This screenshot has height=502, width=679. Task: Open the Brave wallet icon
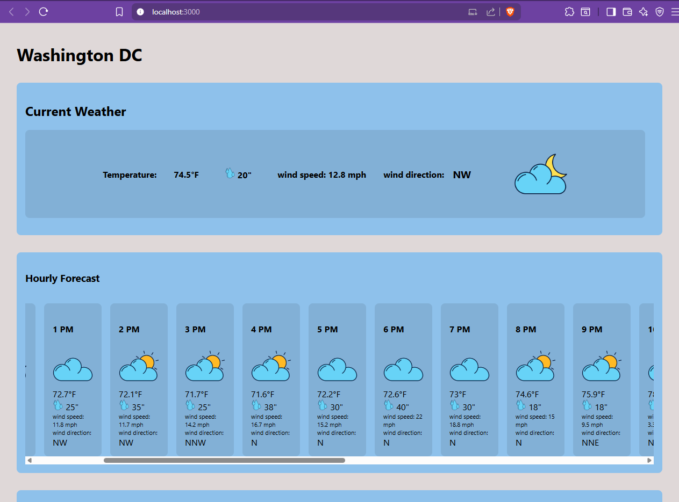627,12
